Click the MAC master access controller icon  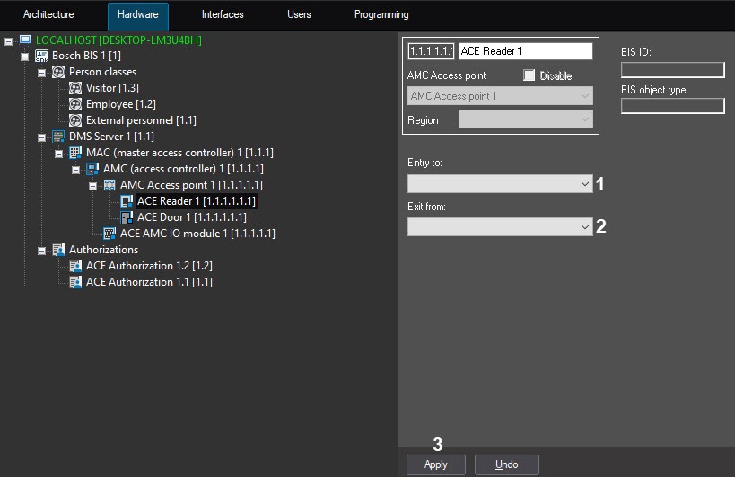click(76, 153)
